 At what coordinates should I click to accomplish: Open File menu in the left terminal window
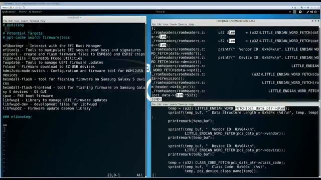point(5,21)
